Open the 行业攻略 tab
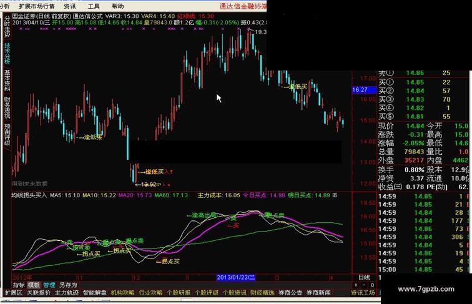This screenshot has width=472, height=304. pyautogui.click(x=150, y=293)
